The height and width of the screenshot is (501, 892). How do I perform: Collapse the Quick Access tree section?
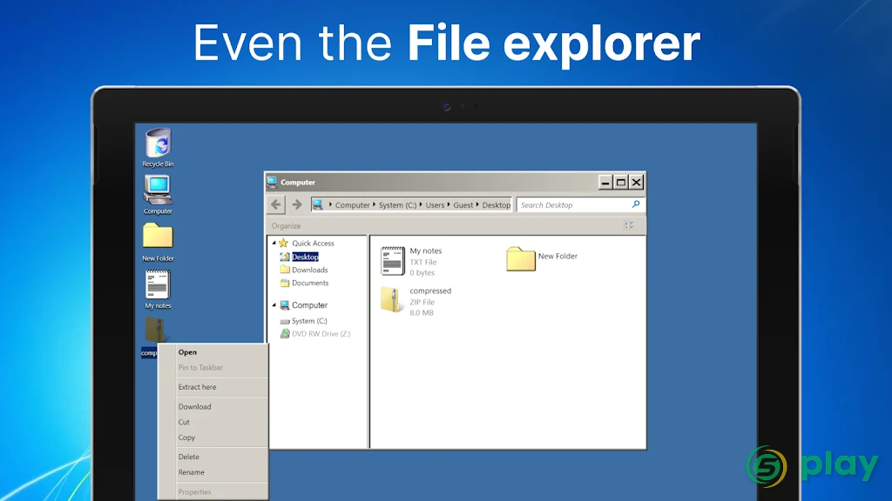(274, 244)
